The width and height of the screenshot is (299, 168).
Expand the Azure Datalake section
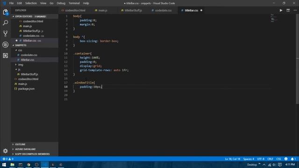point(35,149)
